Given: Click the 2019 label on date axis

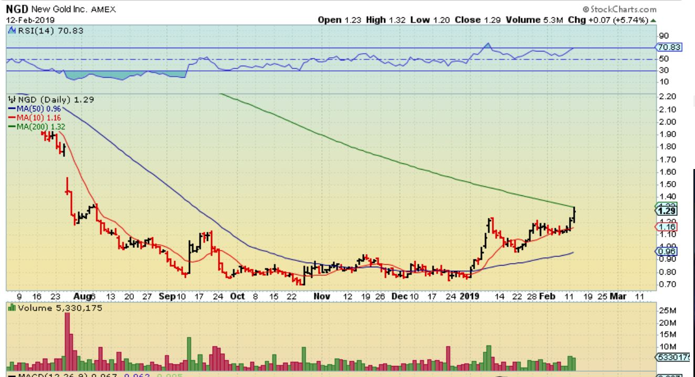Looking at the screenshot, I should point(470,296).
